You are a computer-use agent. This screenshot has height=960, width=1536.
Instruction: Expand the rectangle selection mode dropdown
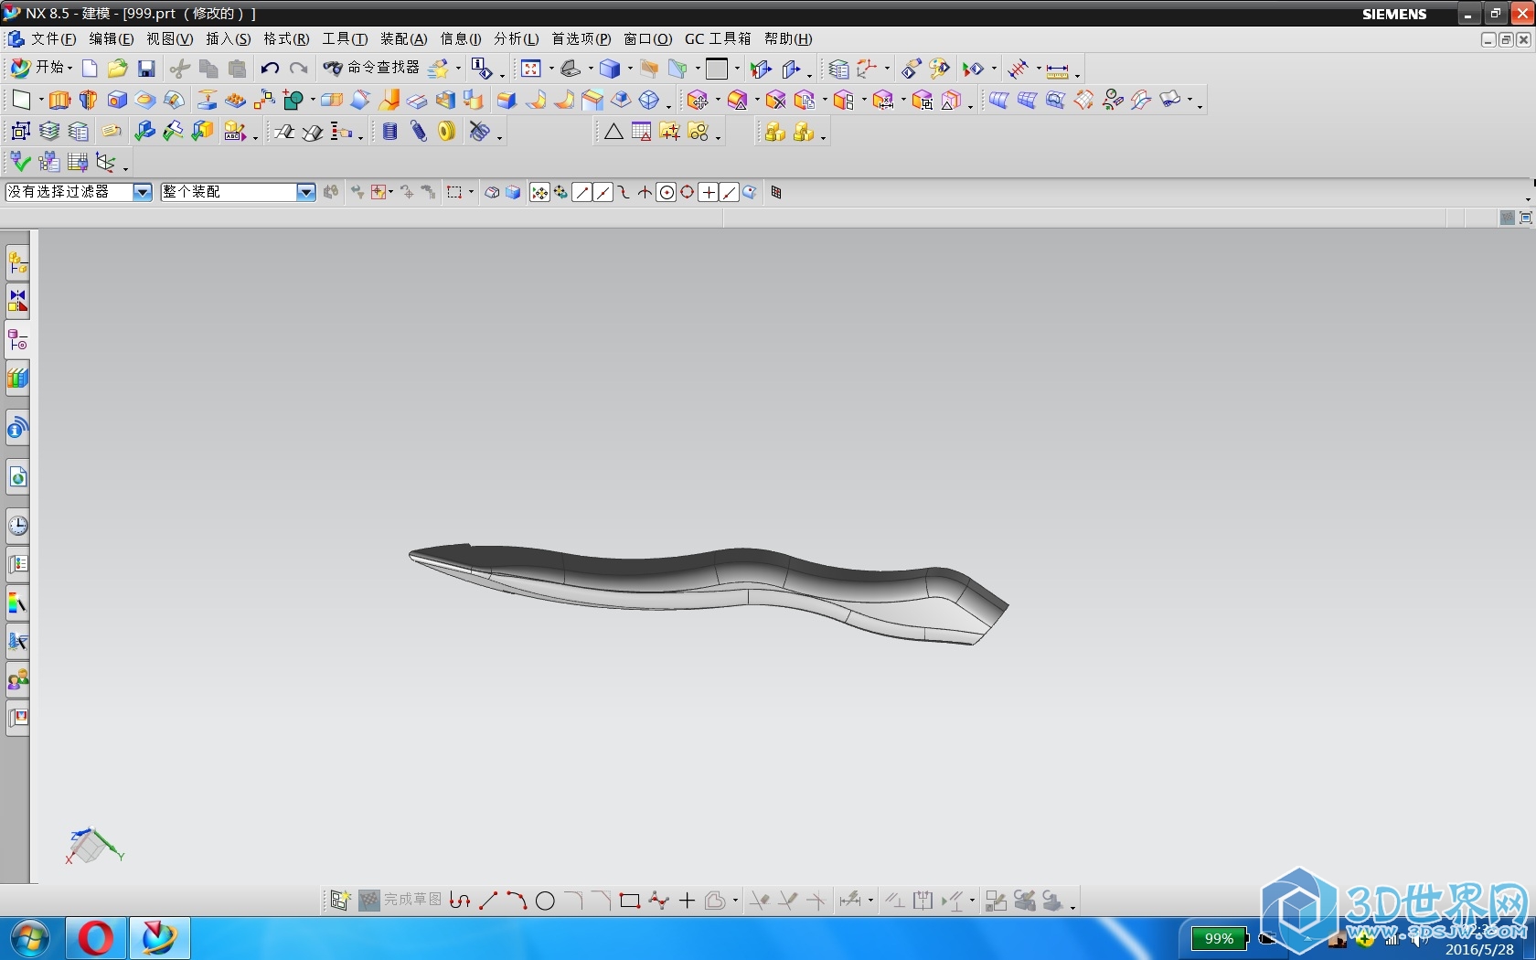471,192
